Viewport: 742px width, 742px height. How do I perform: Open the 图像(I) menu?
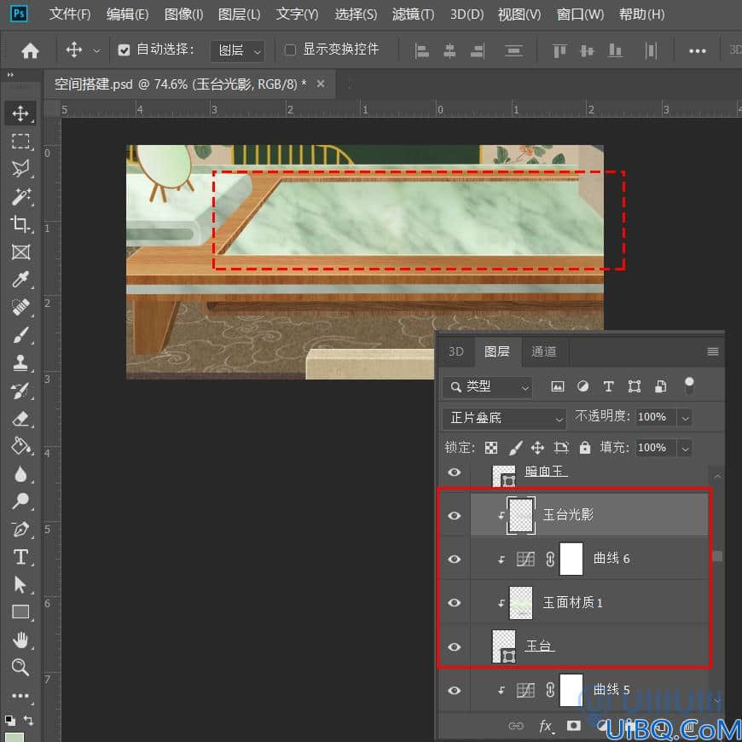183,14
